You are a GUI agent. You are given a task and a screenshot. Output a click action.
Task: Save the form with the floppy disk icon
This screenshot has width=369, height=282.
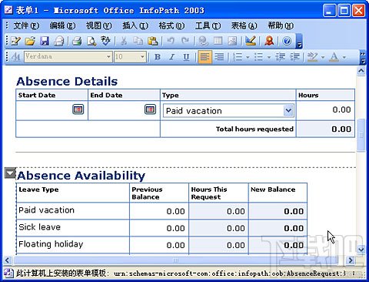click(45, 41)
